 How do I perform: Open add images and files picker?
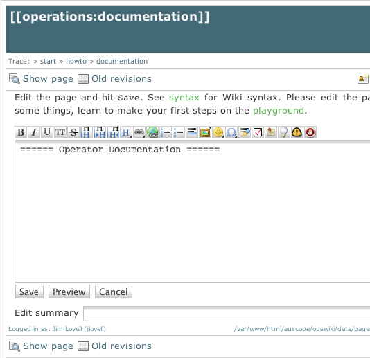click(205, 132)
